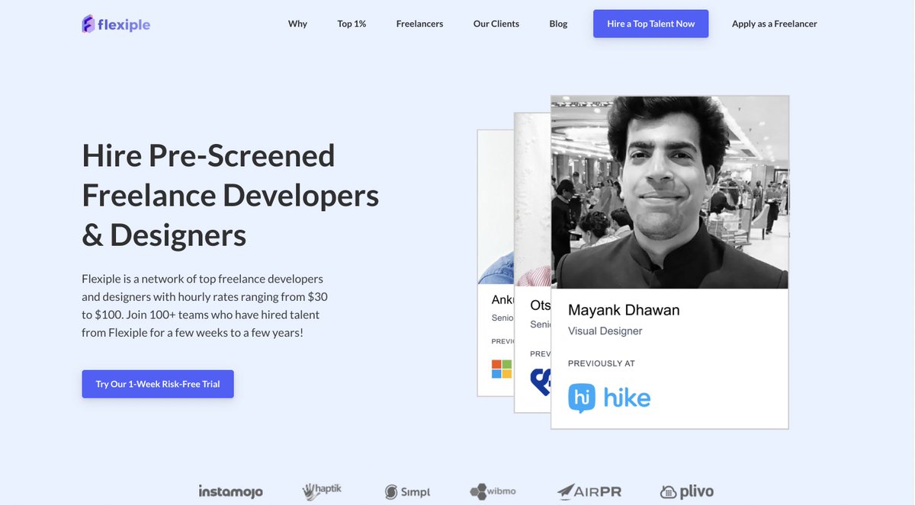
Task: Click Hire a Top Talent Now button
Action: point(651,24)
